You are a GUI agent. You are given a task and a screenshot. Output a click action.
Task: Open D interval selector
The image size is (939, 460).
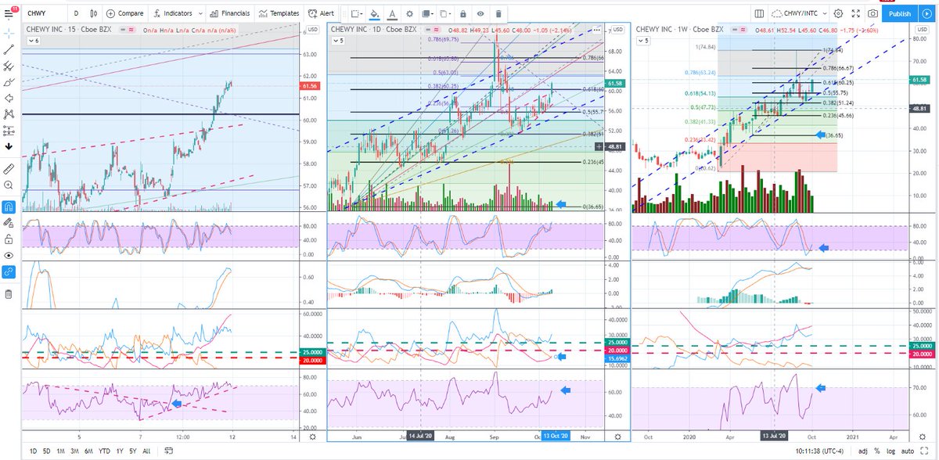point(76,13)
